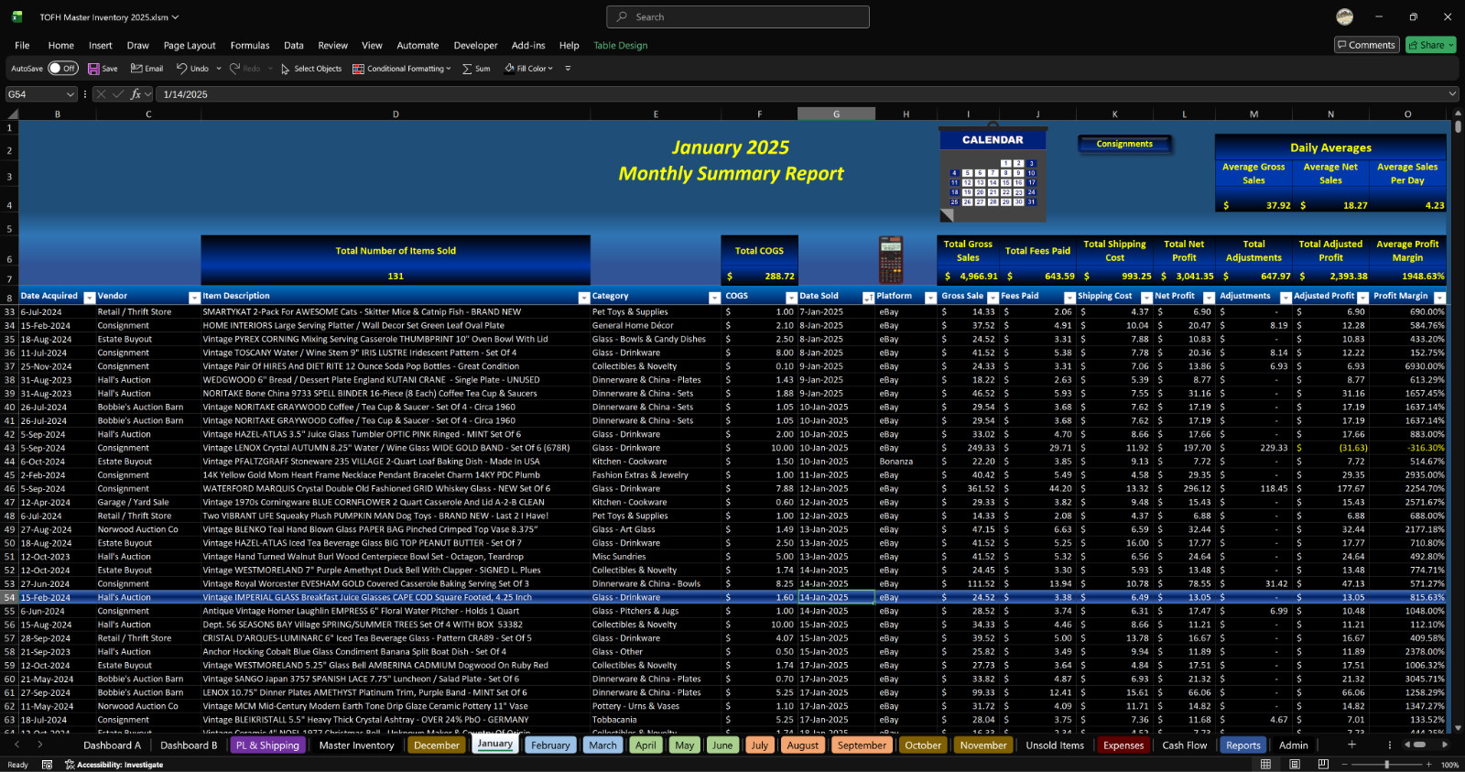Image resolution: width=1465 pixels, height=772 pixels.
Task: Click the zoom out minus icon
Action: click(1346, 765)
